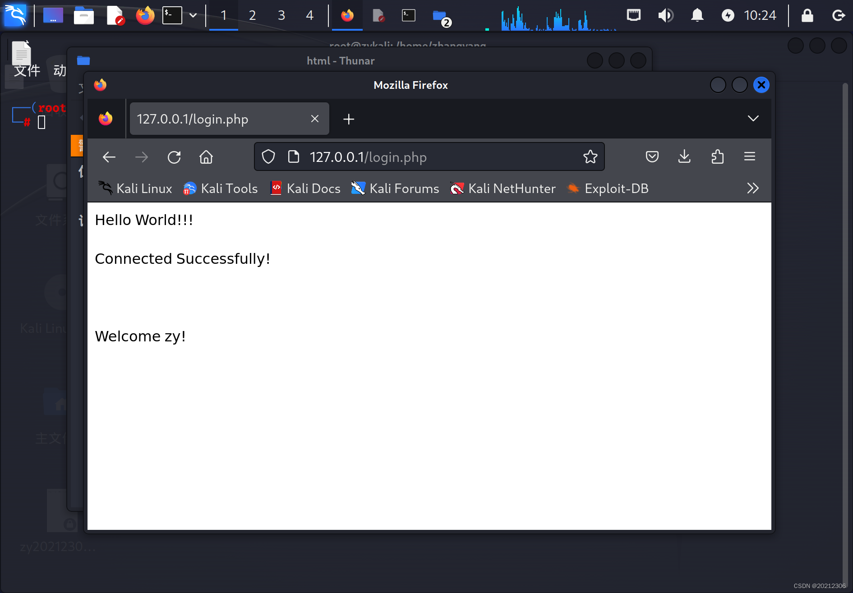
Task: Open the notifications bell icon
Action: [697, 15]
